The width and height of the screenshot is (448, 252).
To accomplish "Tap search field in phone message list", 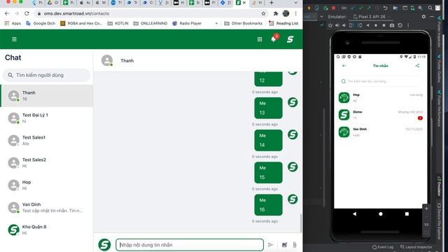I will (380, 81).
